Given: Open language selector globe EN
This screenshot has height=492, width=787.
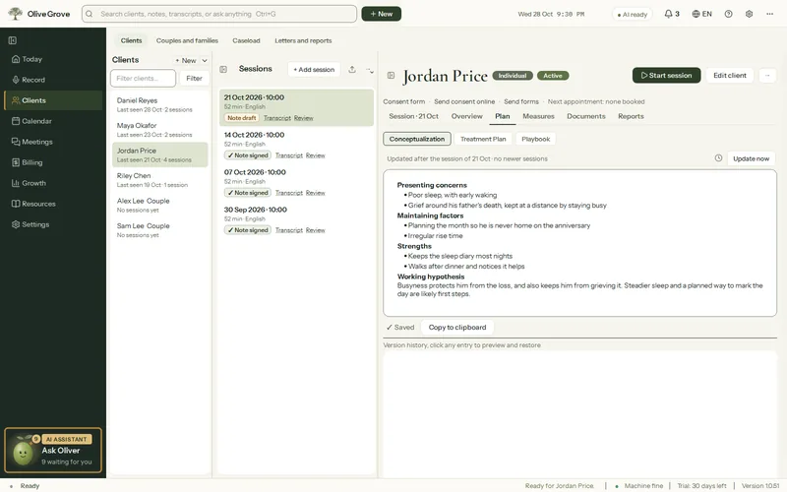Looking at the screenshot, I should click(701, 14).
